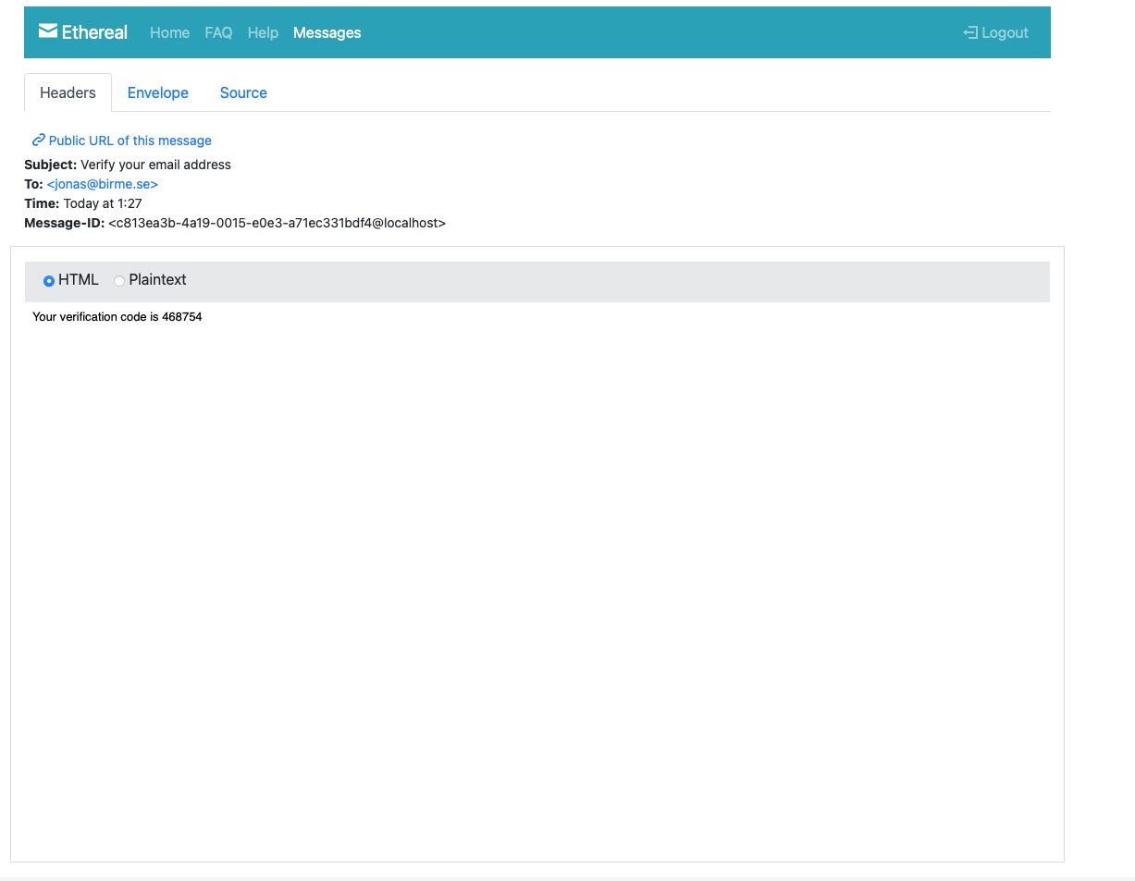Select the Plaintext radio button
The height and width of the screenshot is (881, 1135).
[x=119, y=281]
